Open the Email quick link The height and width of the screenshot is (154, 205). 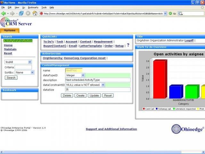pos(73,46)
